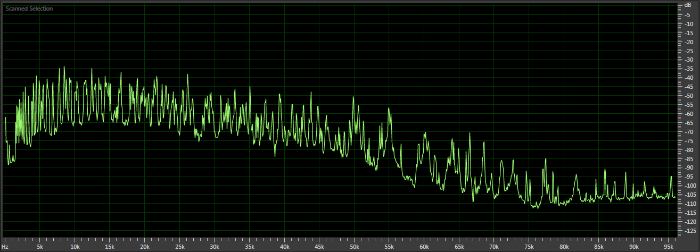Select the 60k frequency axis label

click(x=424, y=247)
